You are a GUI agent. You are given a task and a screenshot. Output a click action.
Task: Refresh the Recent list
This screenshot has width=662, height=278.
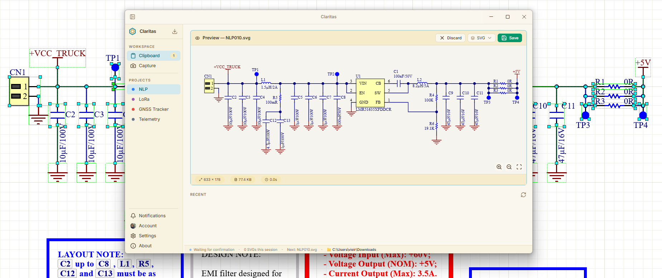[x=523, y=195]
